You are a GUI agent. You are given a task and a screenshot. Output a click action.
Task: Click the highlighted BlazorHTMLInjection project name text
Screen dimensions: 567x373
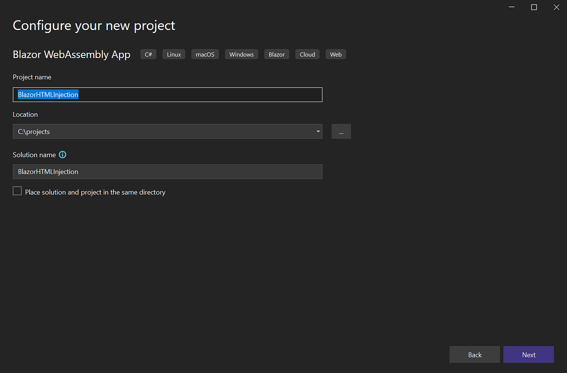tap(48, 95)
